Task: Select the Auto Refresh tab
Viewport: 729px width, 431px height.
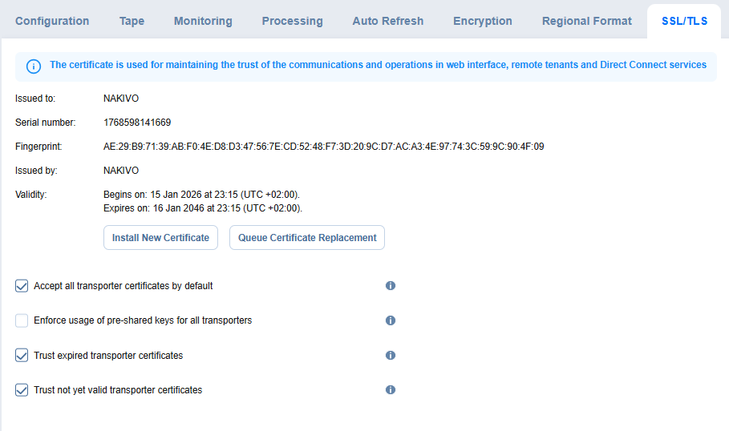Action: (387, 21)
